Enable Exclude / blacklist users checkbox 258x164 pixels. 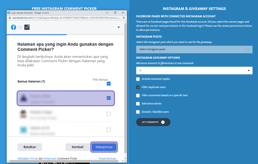pyautogui.click(x=138, y=112)
